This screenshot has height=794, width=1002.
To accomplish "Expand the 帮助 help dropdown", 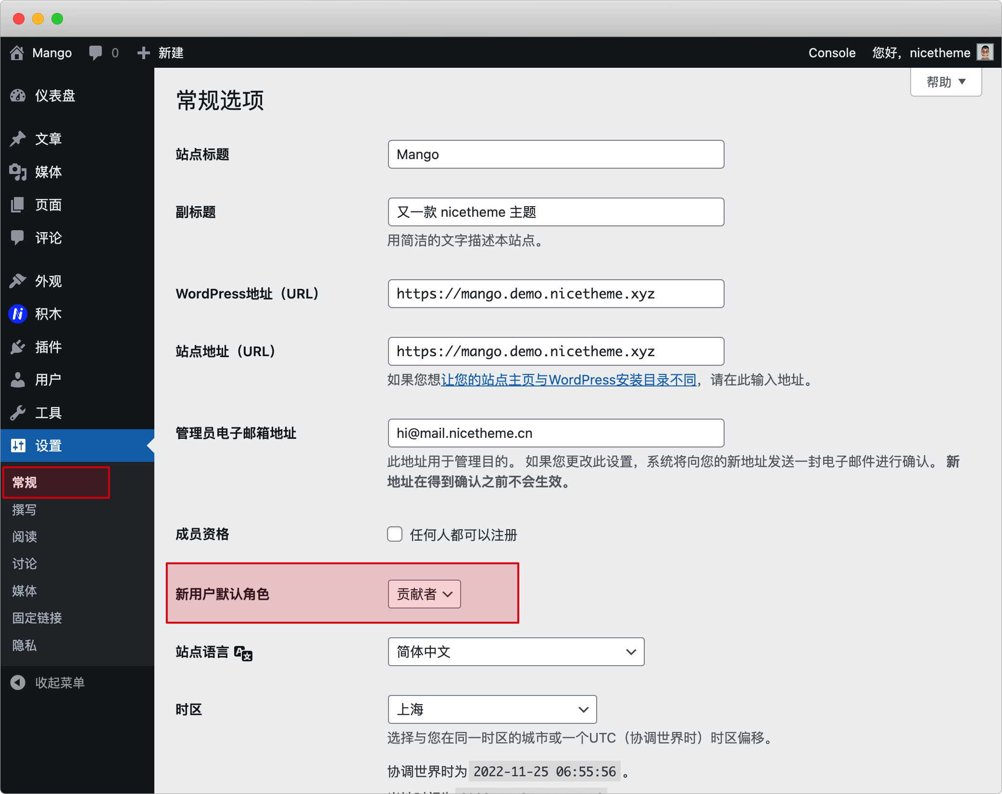I will (x=946, y=82).
